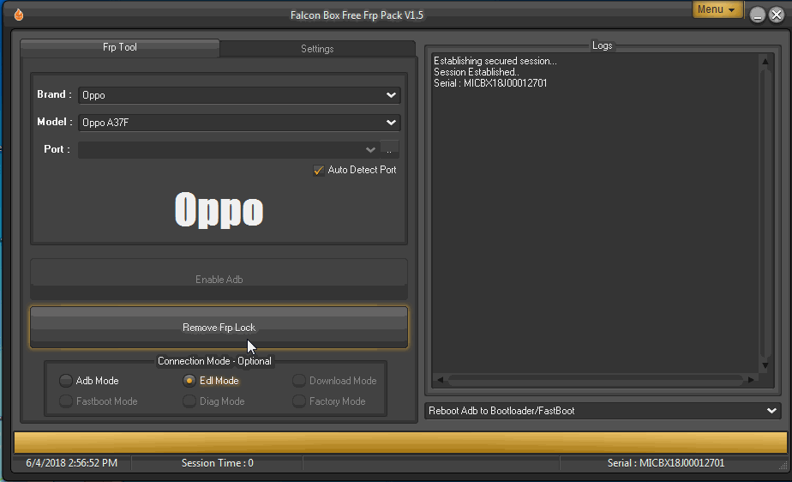Switch to the Settings tab
The width and height of the screenshot is (792, 482).
coord(317,49)
